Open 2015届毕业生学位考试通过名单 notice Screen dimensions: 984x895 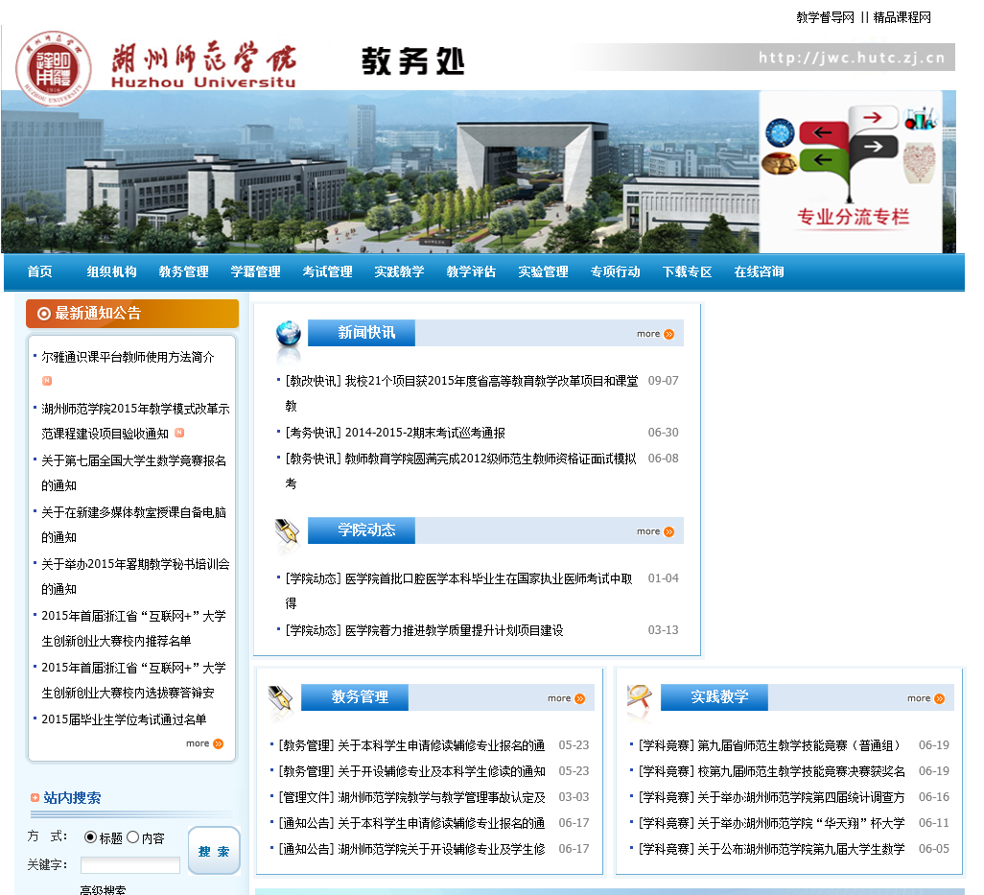coord(125,719)
